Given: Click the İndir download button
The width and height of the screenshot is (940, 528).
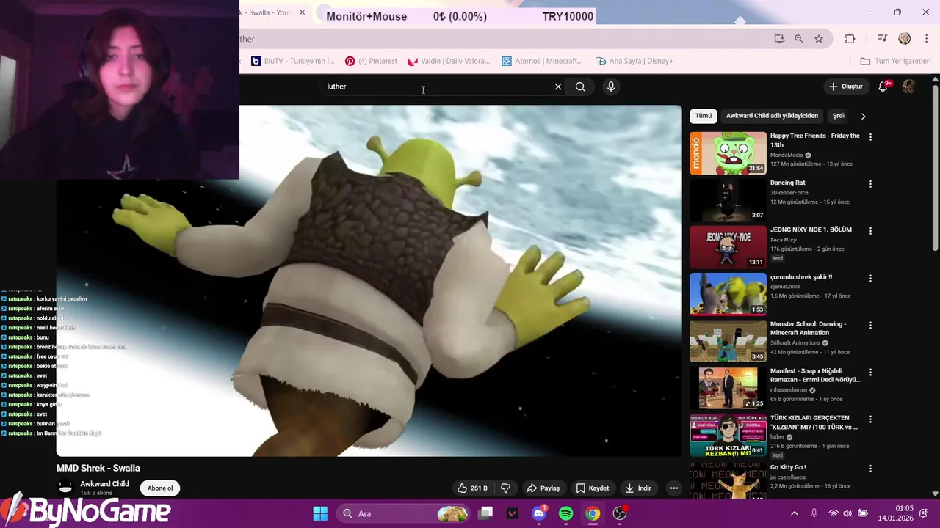Looking at the screenshot, I should coord(638,488).
